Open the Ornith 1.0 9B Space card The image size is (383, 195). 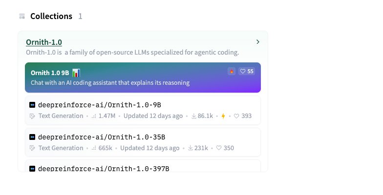[143, 78]
